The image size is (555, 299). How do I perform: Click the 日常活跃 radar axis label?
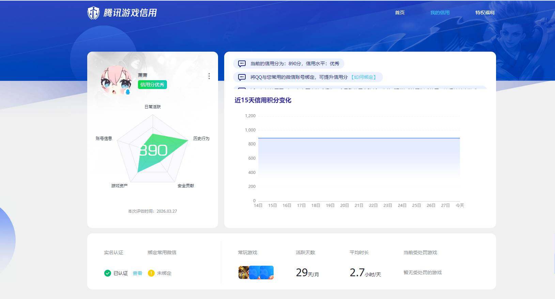point(153,107)
